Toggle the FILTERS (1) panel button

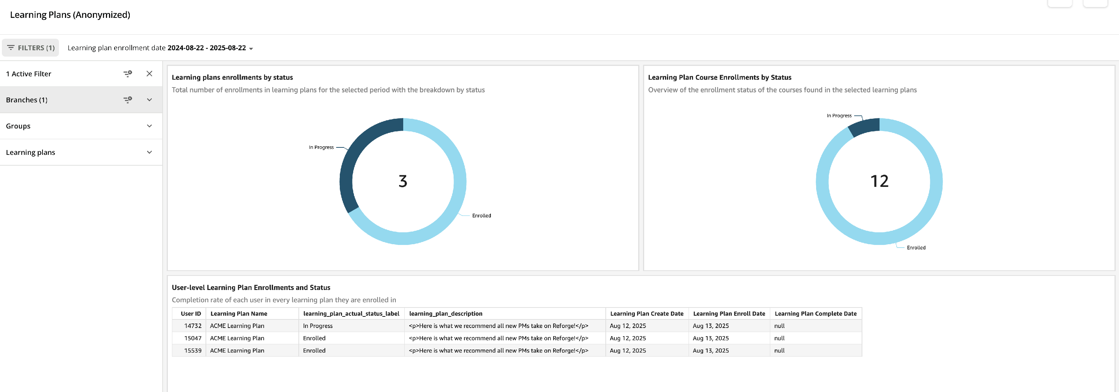click(x=31, y=48)
